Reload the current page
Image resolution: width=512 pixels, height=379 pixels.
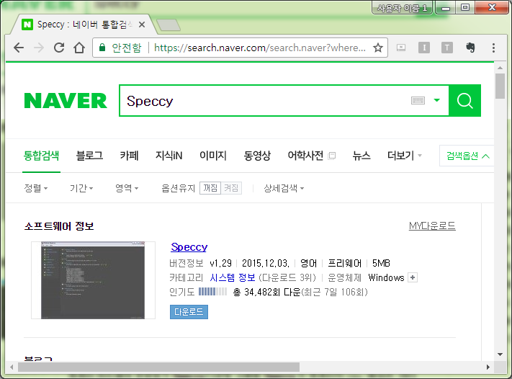(59, 48)
